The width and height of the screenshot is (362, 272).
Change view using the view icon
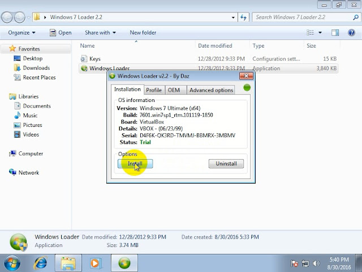pos(310,33)
